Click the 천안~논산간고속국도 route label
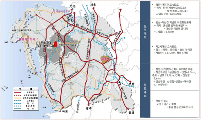 88,49
